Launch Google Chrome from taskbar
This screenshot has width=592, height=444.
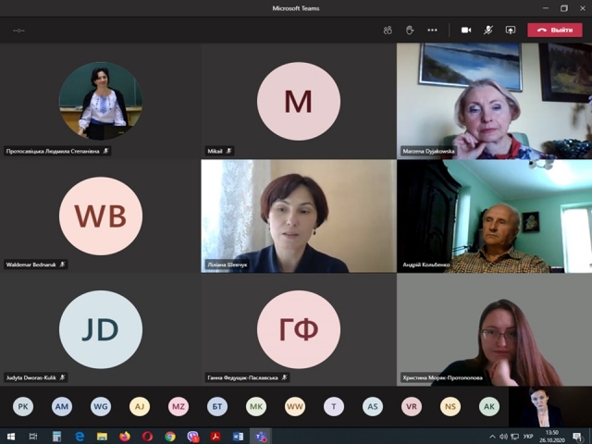point(170,437)
